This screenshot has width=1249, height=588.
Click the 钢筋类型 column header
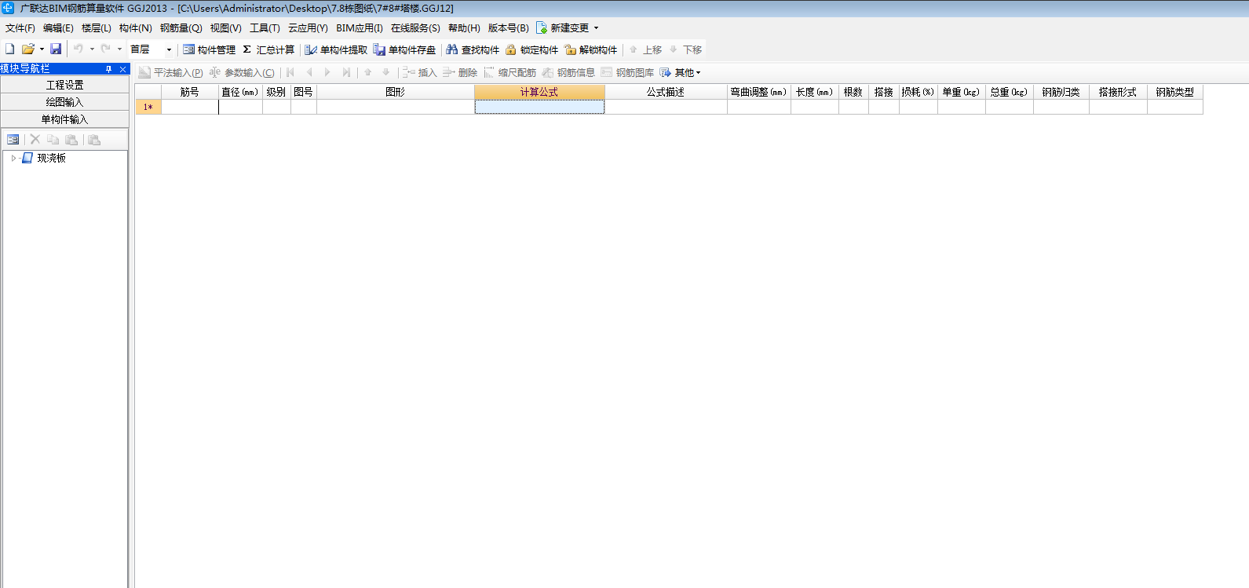pos(1175,92)
